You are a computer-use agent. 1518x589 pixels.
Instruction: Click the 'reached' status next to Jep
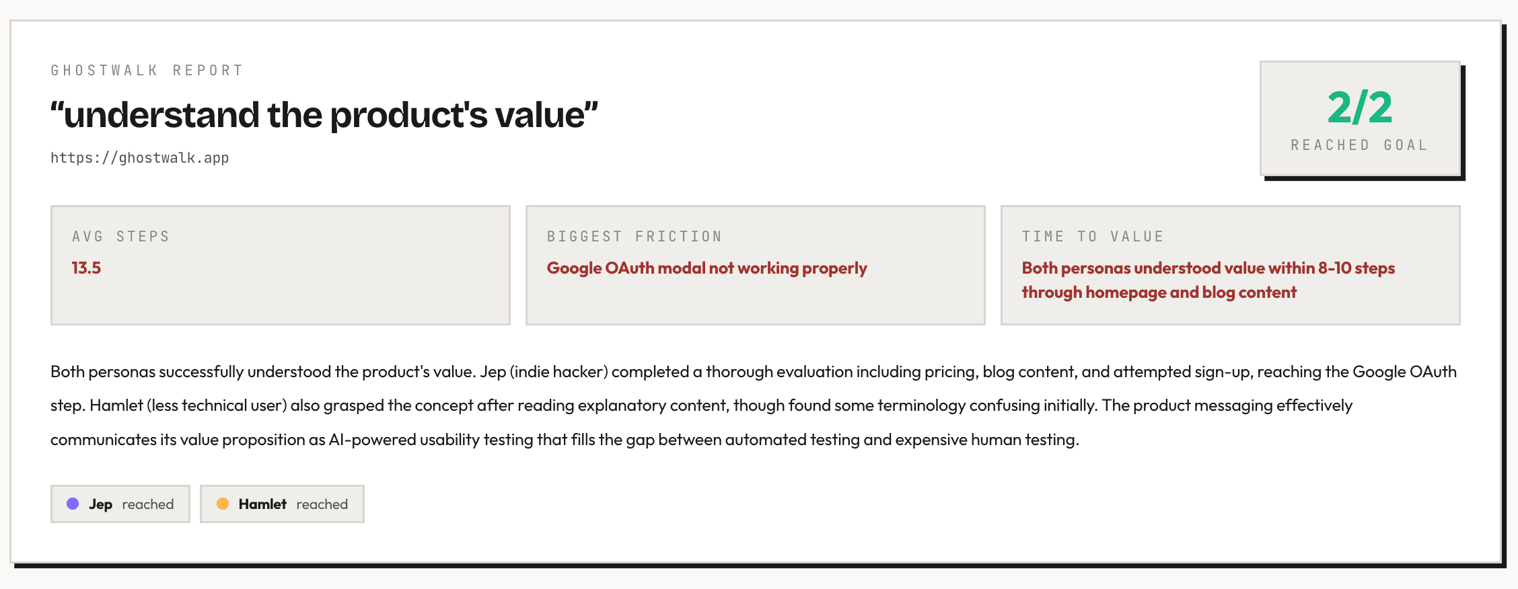point(148,504)
